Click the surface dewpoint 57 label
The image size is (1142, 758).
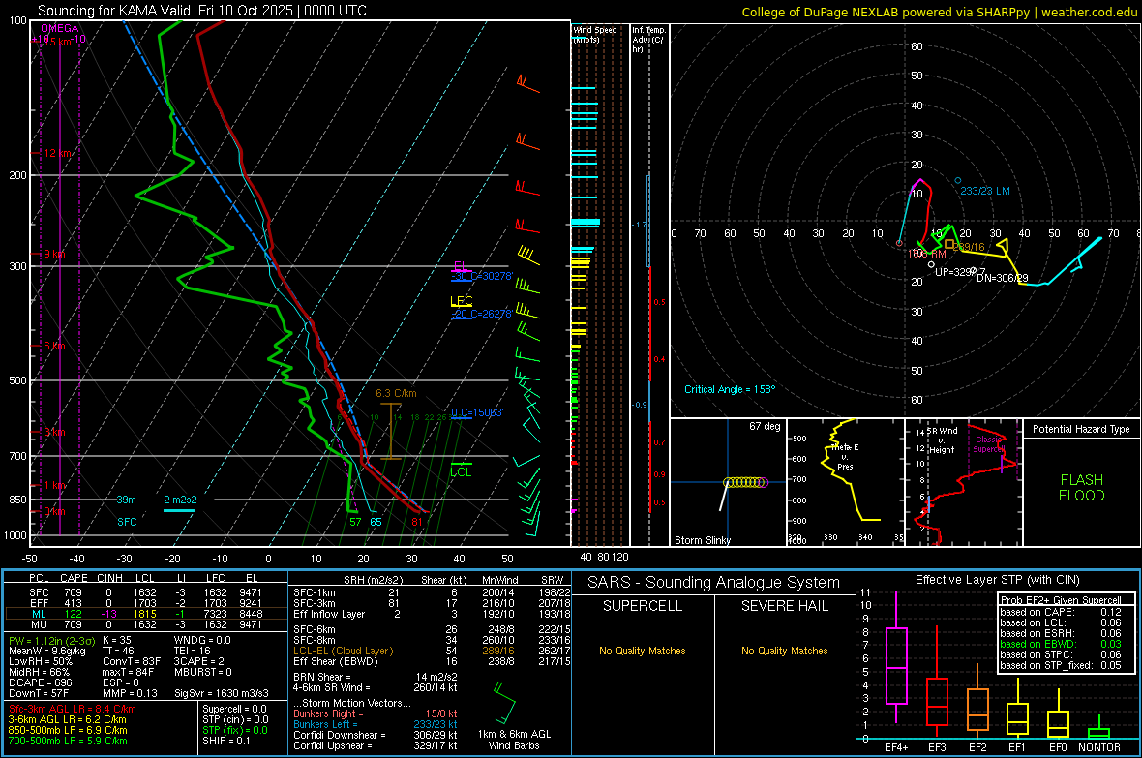tap(355, 522)
